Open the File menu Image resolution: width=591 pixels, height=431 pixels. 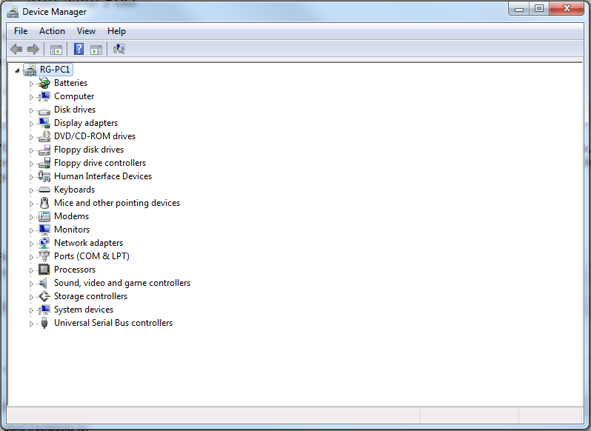(x=21, y=31)
